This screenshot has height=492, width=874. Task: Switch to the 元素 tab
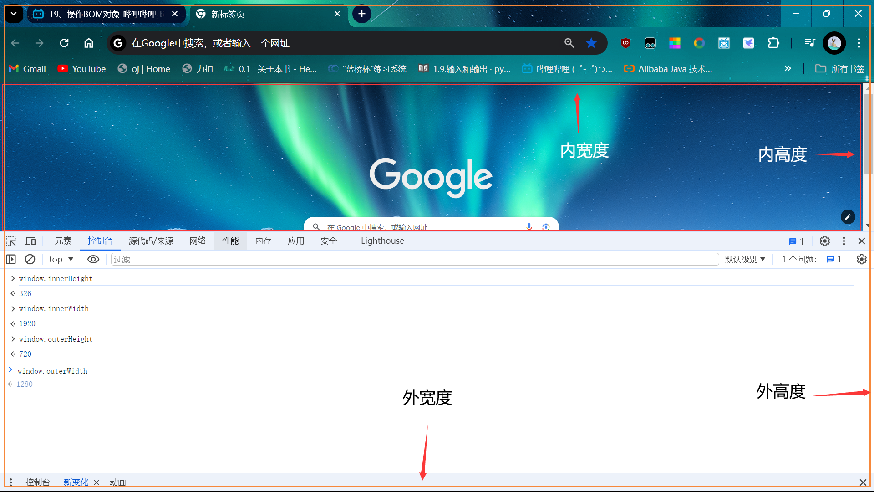coord(63,241)
